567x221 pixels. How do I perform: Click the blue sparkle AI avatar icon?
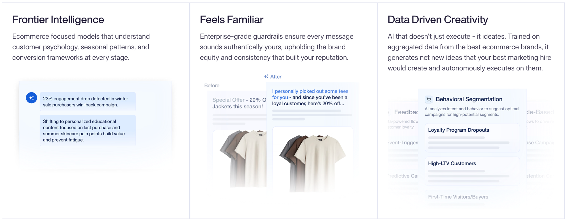click(31, 98)
